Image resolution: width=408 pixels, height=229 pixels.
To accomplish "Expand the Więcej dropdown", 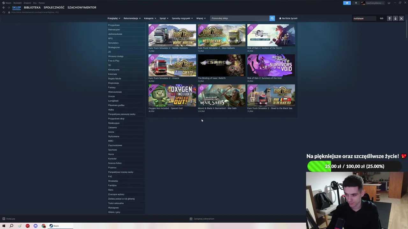I will [201, 18].
